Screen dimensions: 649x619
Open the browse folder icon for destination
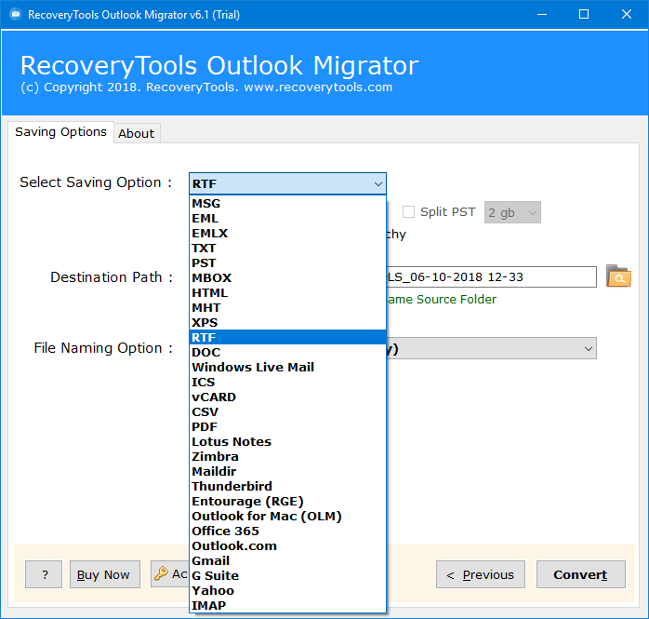(618, 276)
